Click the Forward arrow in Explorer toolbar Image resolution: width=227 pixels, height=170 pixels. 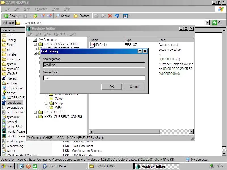(x=25, y=16)
